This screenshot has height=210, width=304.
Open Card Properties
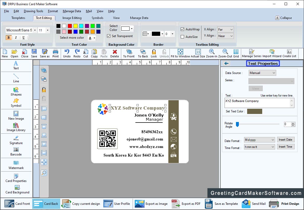(16, 178)
